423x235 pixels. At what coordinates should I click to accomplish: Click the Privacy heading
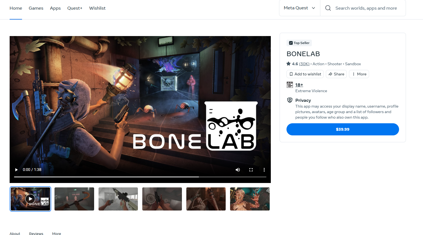(303, 100)
